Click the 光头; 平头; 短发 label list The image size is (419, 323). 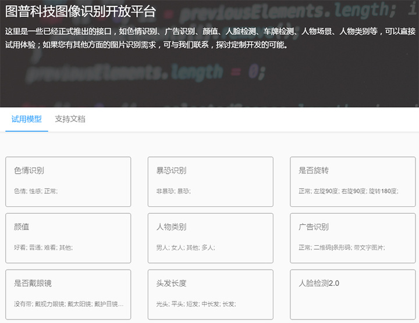tap(196, 304)
